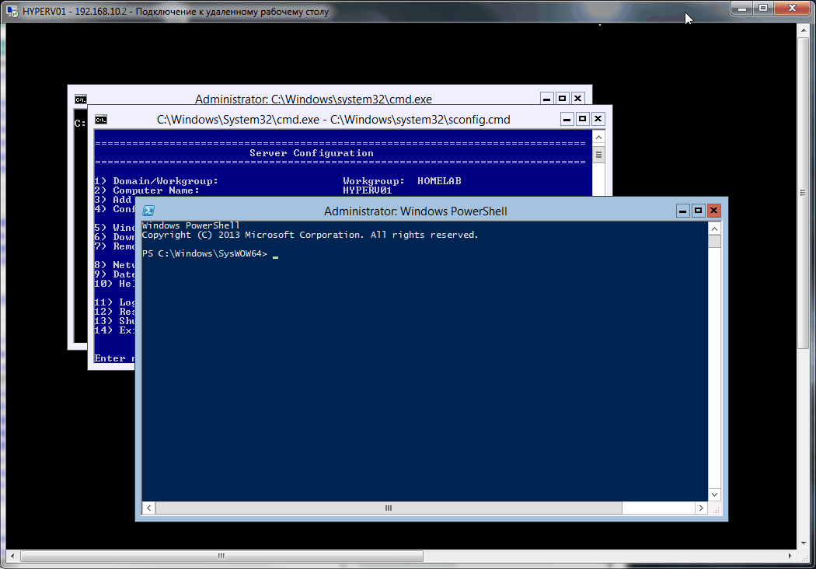Click the PowerShell icon in its title bar
Screen dimensions: 816x569
[148, 211]
